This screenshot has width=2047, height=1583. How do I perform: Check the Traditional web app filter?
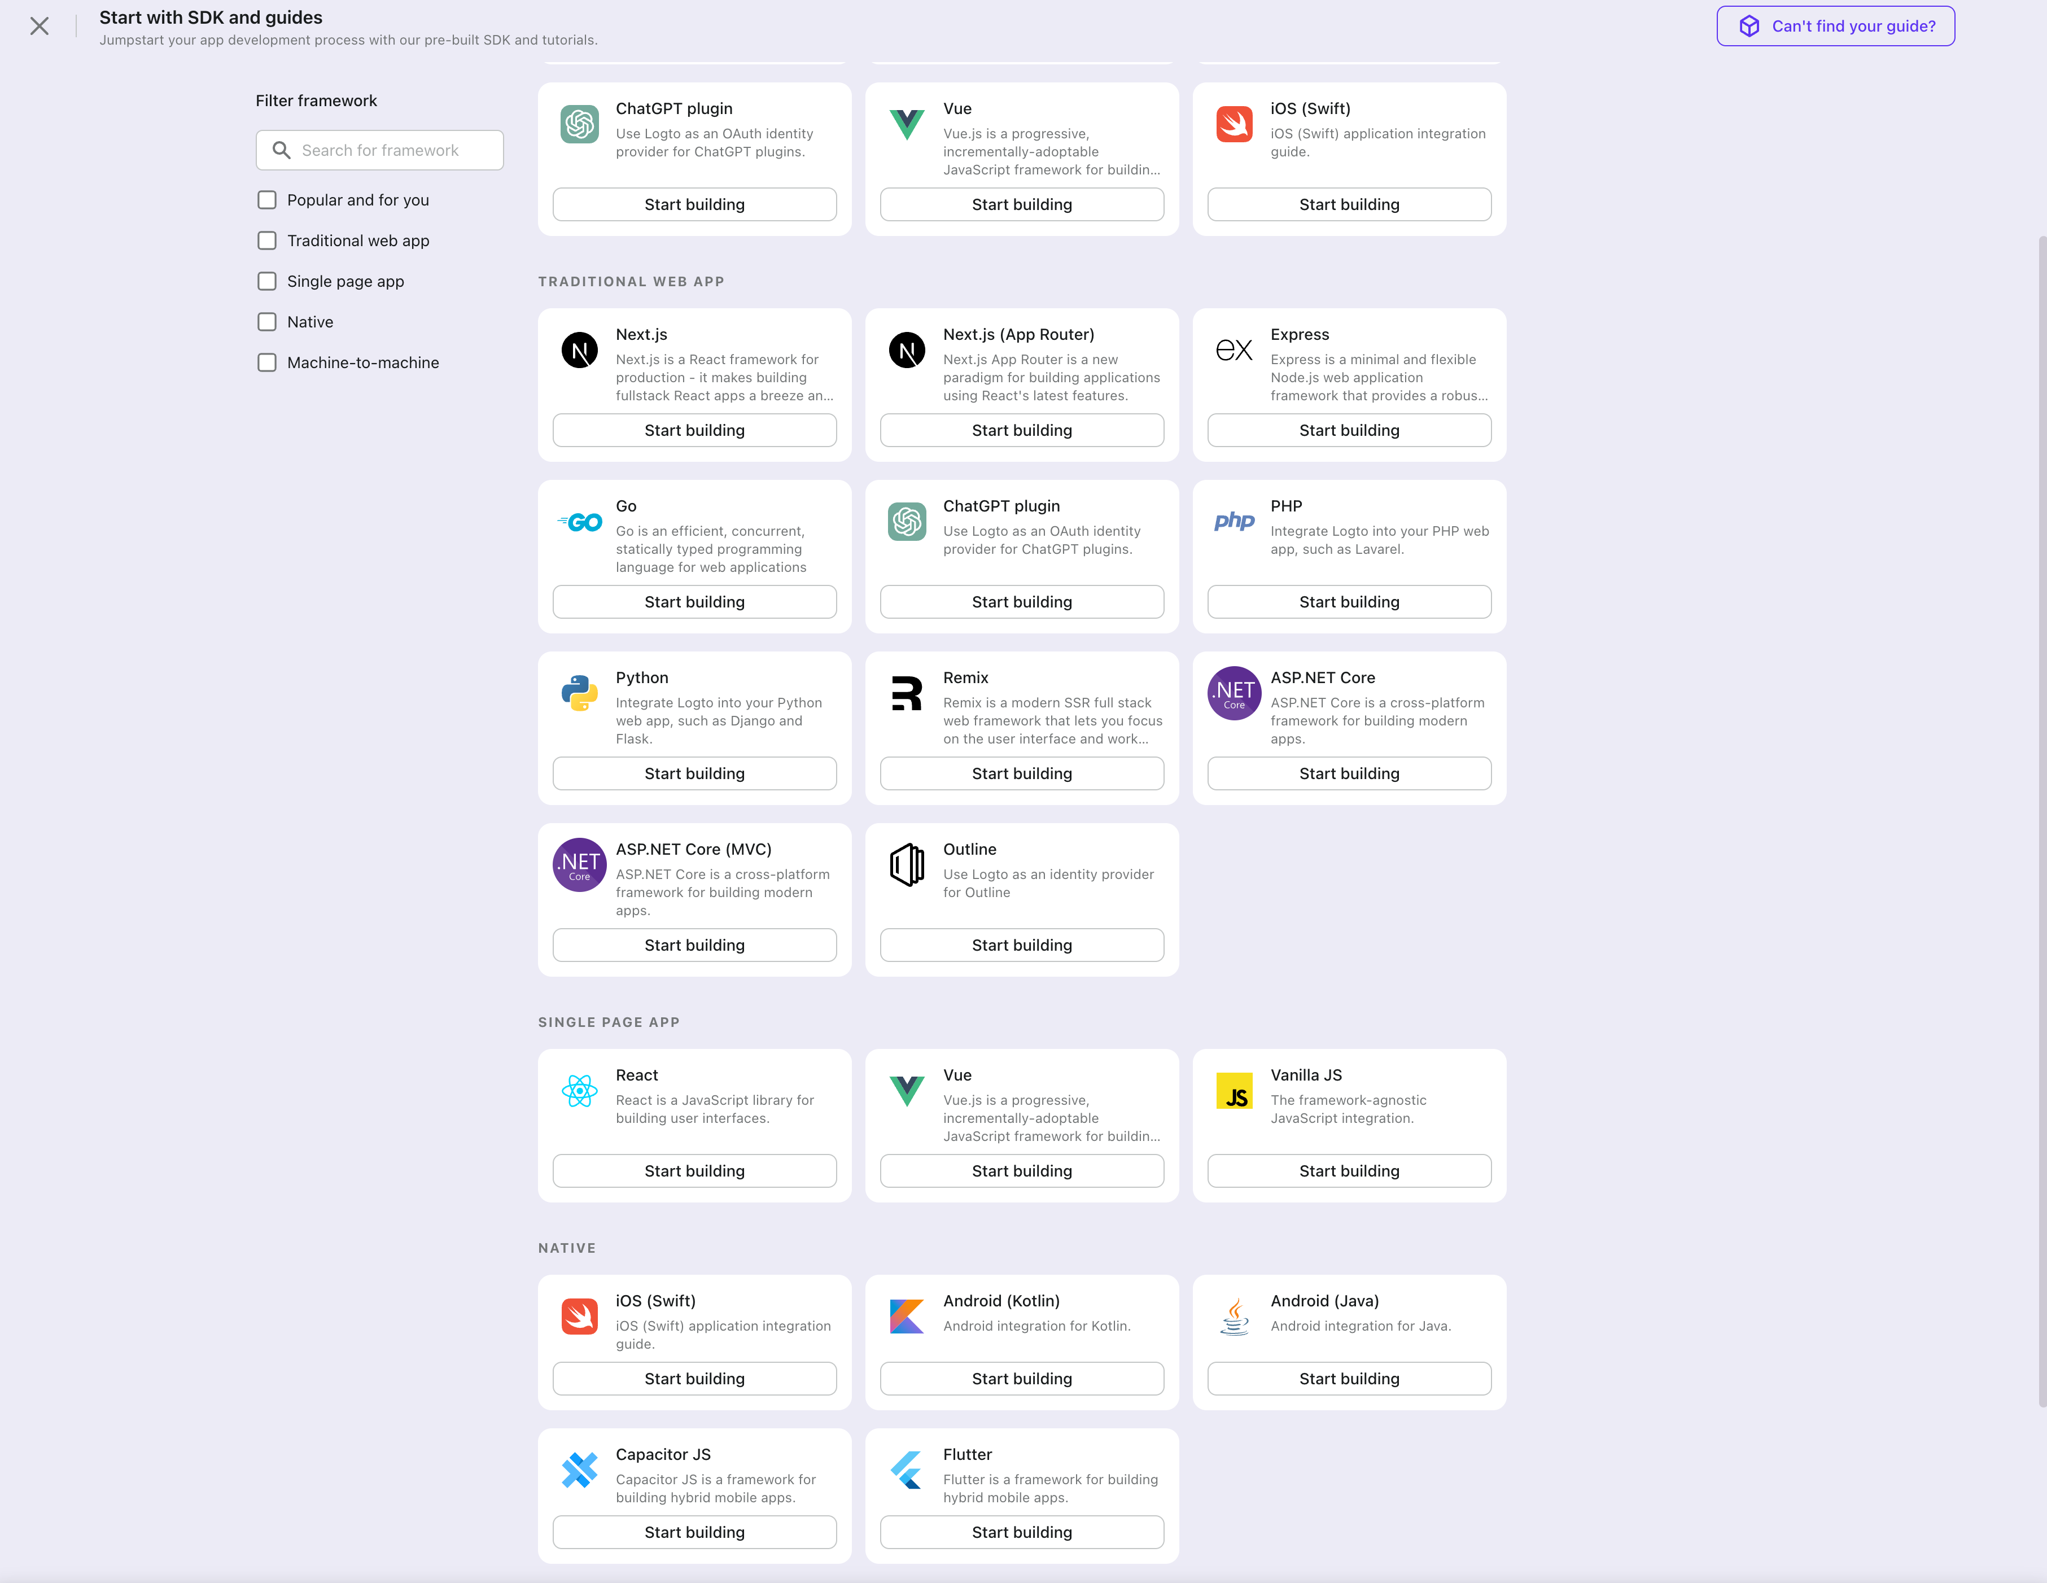[267, 241]
